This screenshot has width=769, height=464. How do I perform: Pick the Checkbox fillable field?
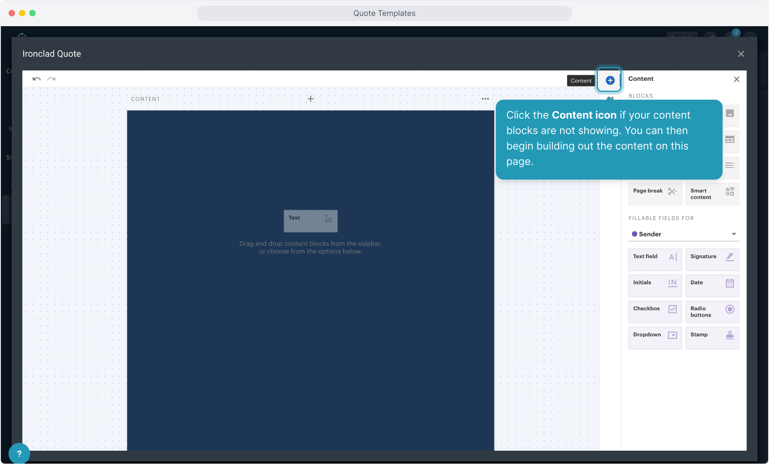tap(654, 311)
